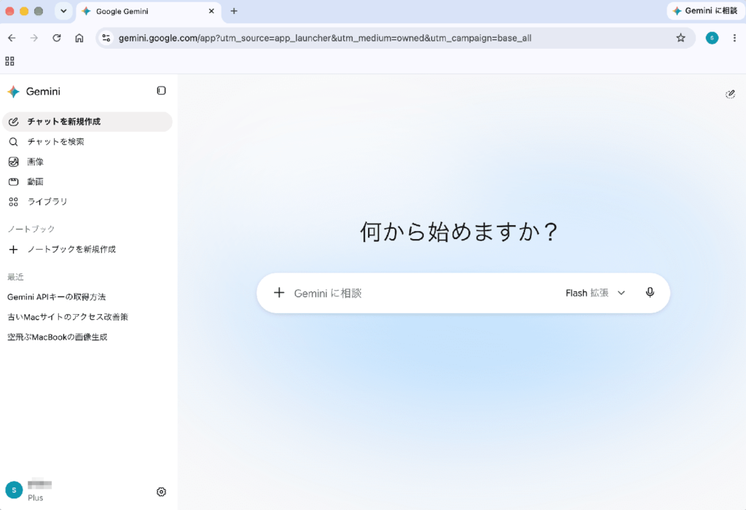Open the apps grid in bookmarks bar
Screen dimensions: 746x510
(x=9, y=61)
